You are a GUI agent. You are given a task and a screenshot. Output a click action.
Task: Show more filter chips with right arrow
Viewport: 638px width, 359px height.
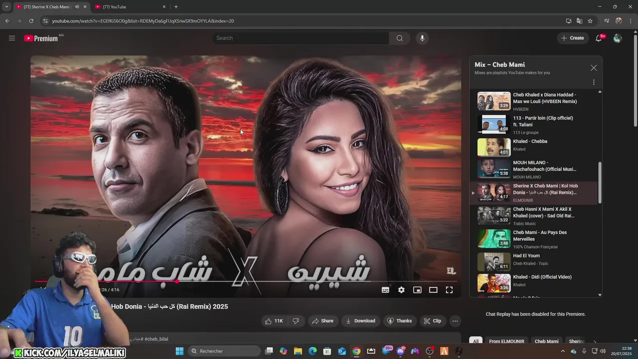[594, 342]
